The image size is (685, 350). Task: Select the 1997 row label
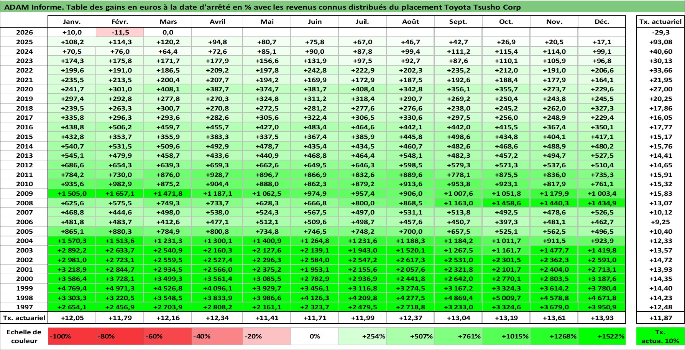pyautogui.click(x=24, y=307)
